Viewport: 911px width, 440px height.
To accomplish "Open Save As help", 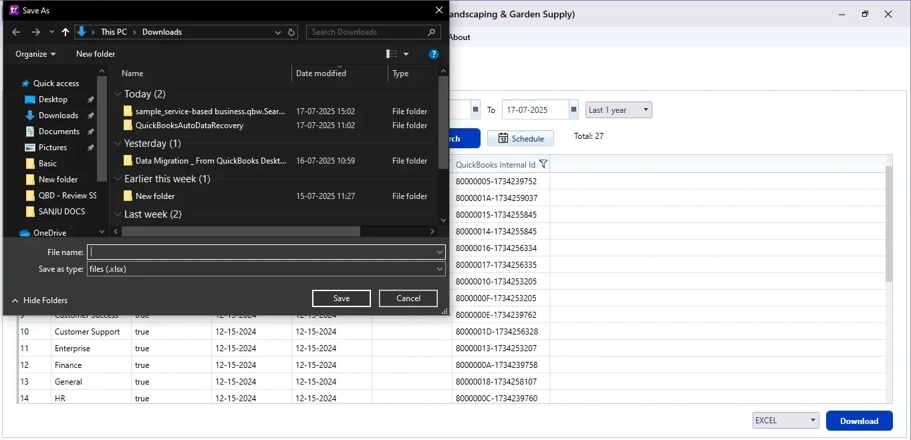I will (434, 54).
